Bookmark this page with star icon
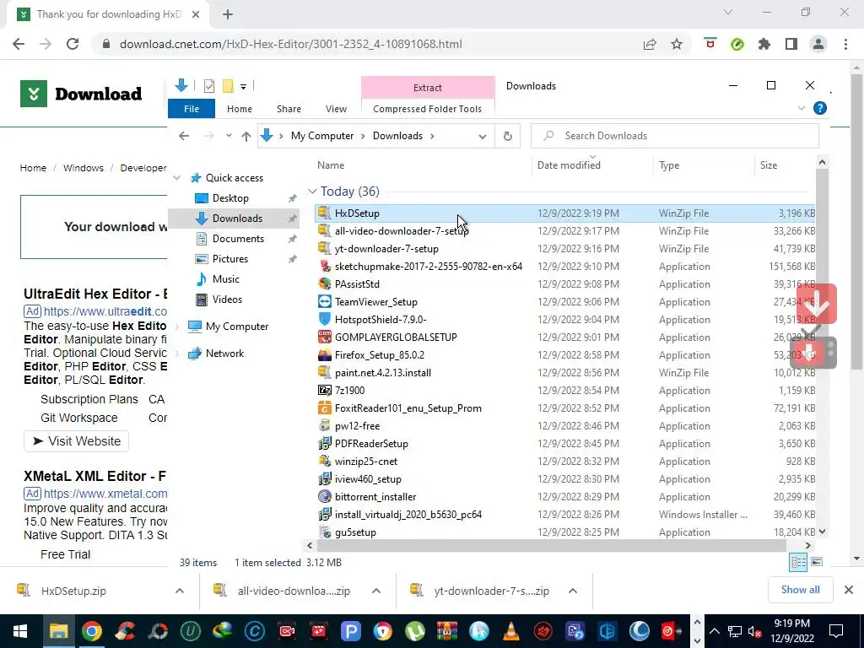 click(x=677, y=44)
